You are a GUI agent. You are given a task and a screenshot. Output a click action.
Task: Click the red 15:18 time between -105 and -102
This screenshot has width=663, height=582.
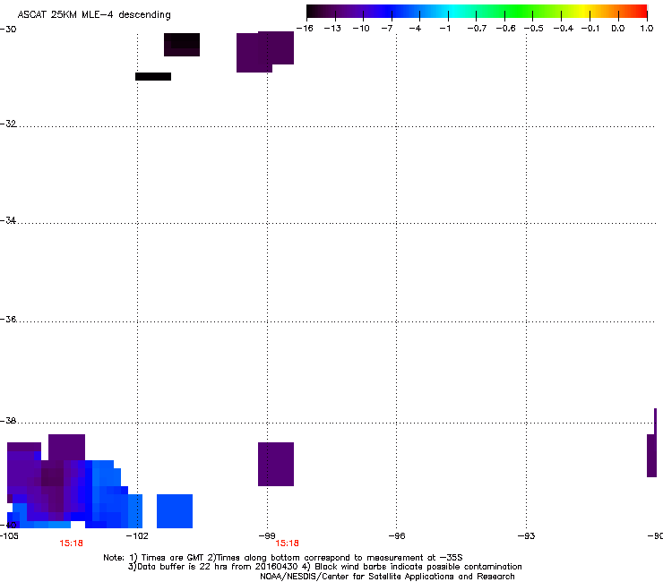point(71,543)
